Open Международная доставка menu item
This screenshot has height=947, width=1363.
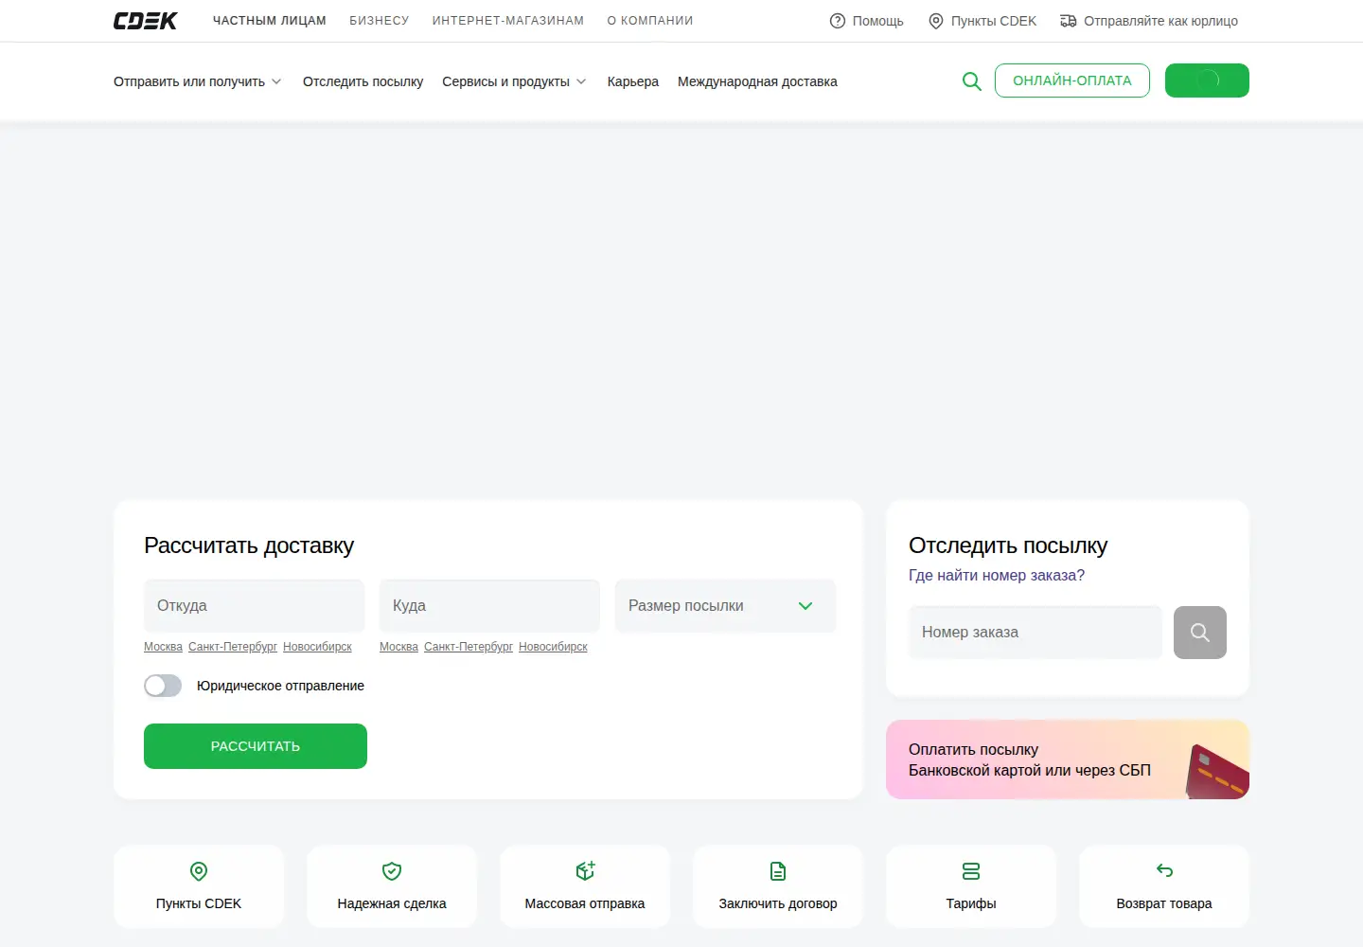(x=757, y=81)
